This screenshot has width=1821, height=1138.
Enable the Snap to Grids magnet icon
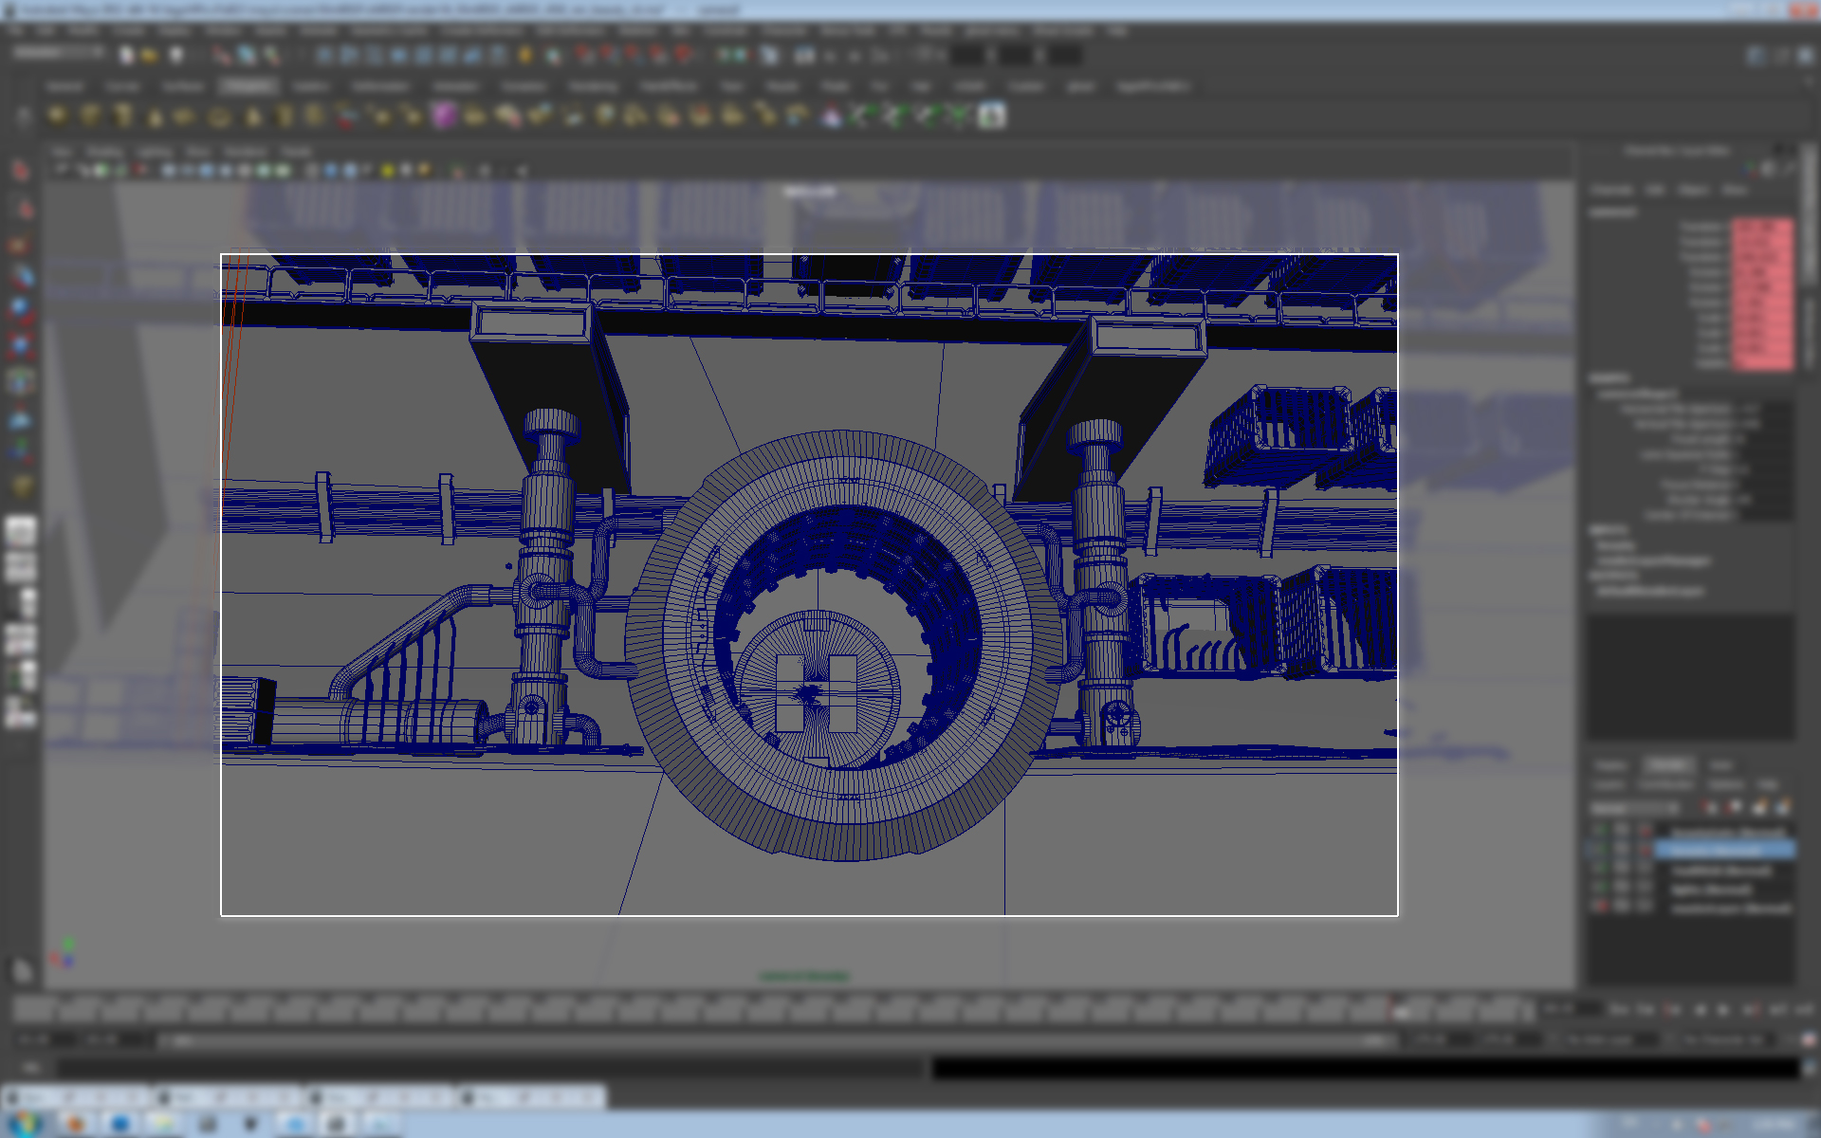(x=585, y=55)
